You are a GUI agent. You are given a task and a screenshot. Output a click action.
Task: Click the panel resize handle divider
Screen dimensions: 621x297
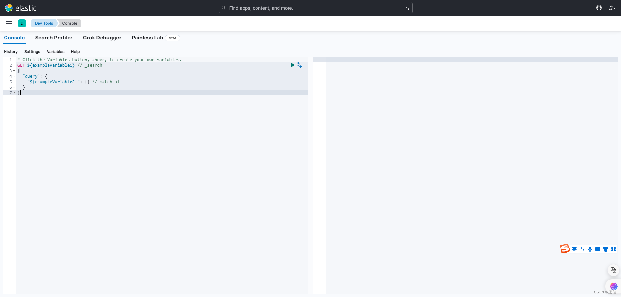[x=310, y=176]
